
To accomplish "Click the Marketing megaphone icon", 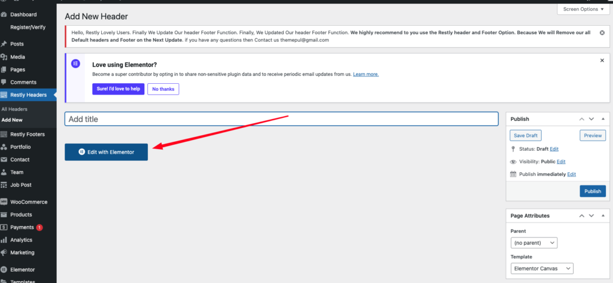I will [x=4, y=252].
